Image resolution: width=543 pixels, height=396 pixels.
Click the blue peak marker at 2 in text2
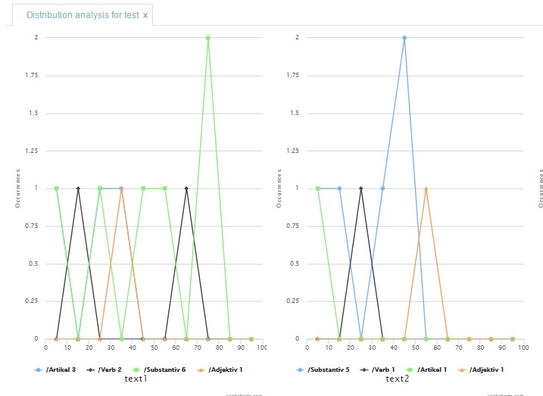pyautogui.click(x=404, y=37)
